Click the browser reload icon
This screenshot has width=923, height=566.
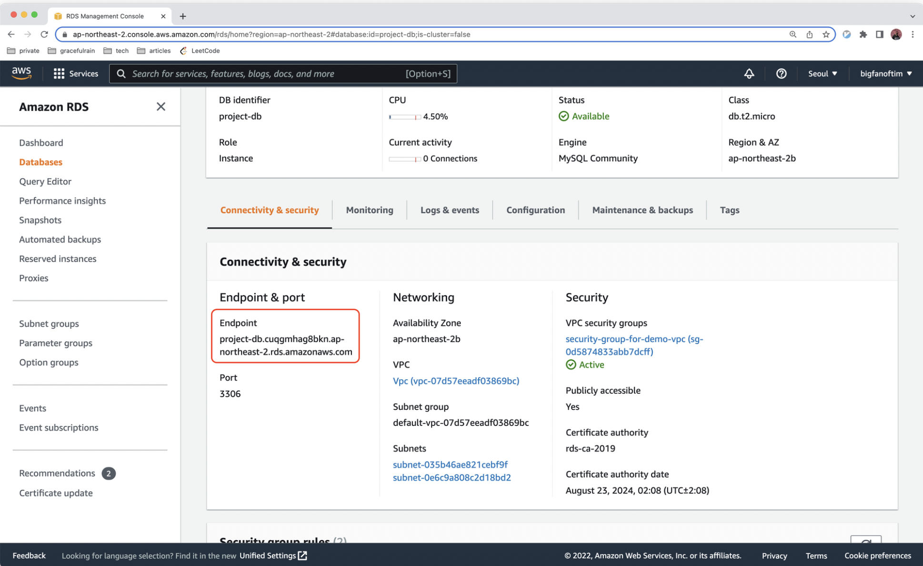44,34
